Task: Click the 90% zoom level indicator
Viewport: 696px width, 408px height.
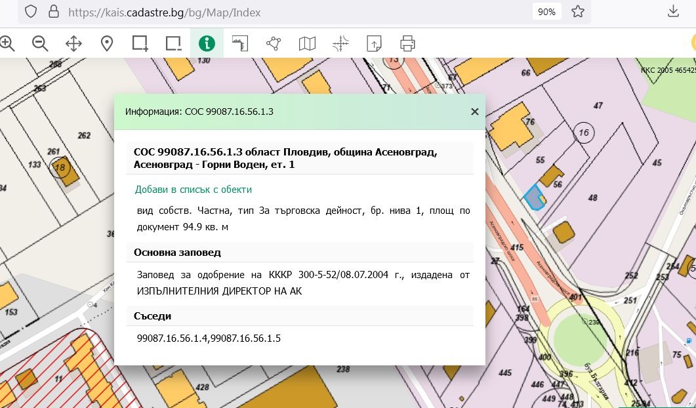Action: [x=546, y=12]
